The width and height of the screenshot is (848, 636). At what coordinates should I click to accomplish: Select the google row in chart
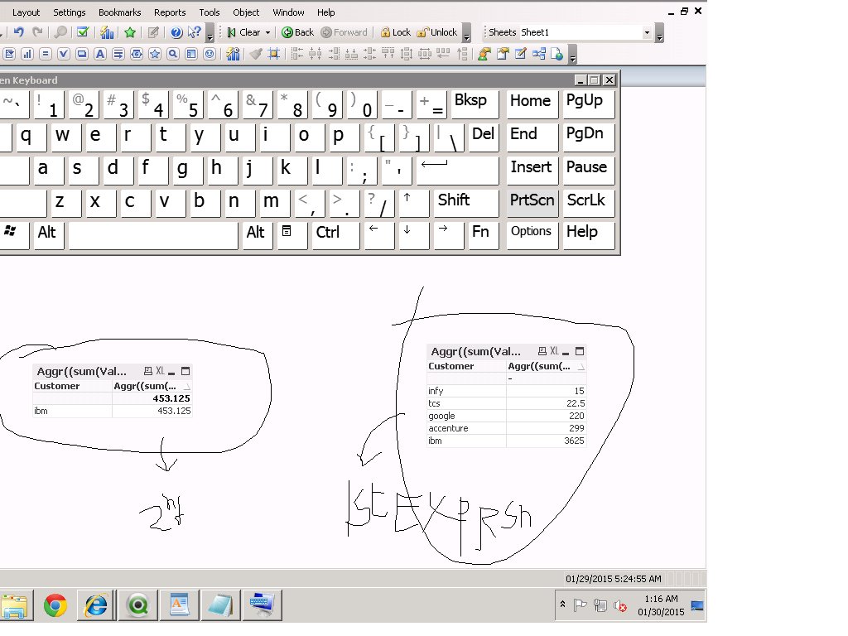(506, 416)
